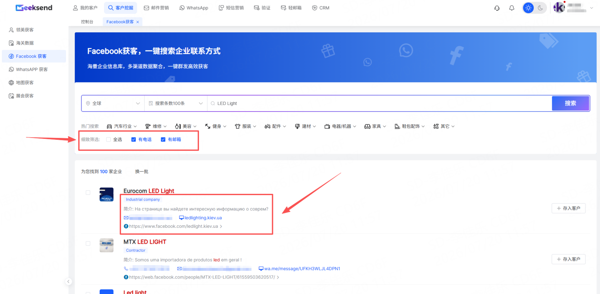The image size is (600, 294).
Task: Open the notifications bell
Action: (x=512, y=8)
